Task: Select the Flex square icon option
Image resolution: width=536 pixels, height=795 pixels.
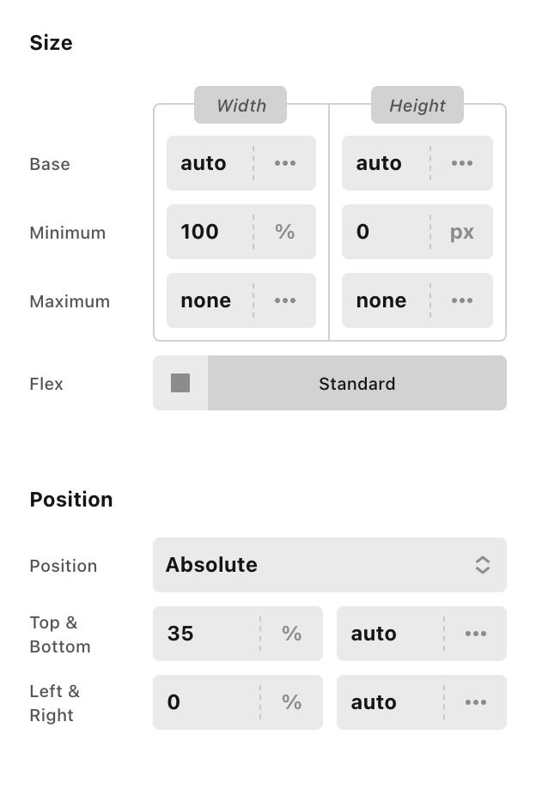Action: (x=180, y=383)
